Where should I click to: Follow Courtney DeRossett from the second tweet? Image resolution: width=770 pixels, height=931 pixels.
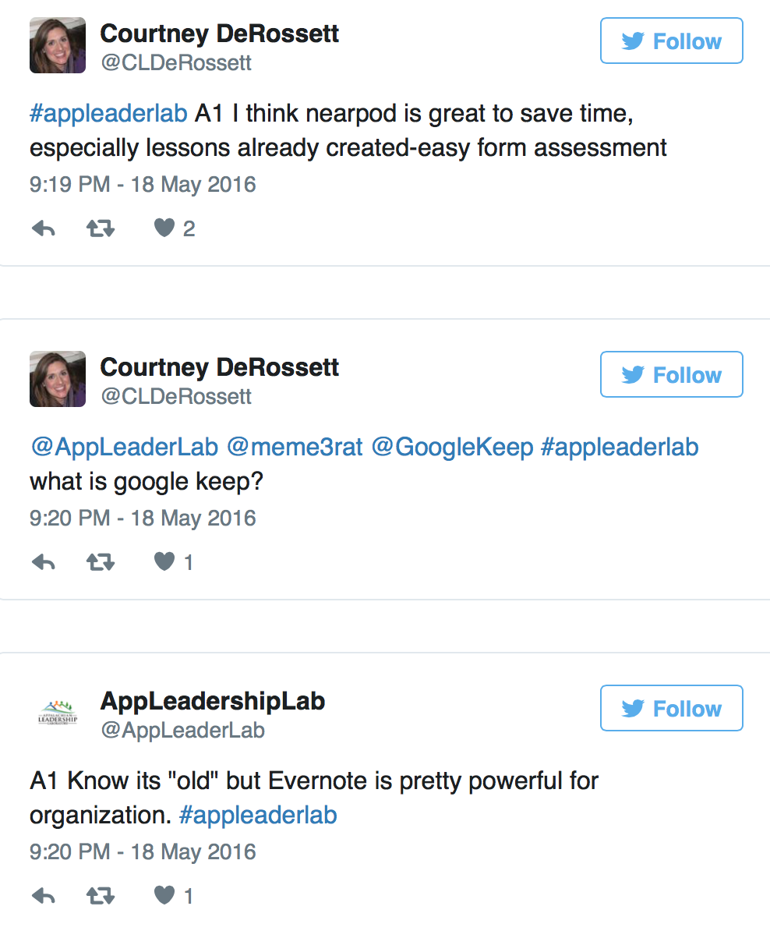[672, 374]
